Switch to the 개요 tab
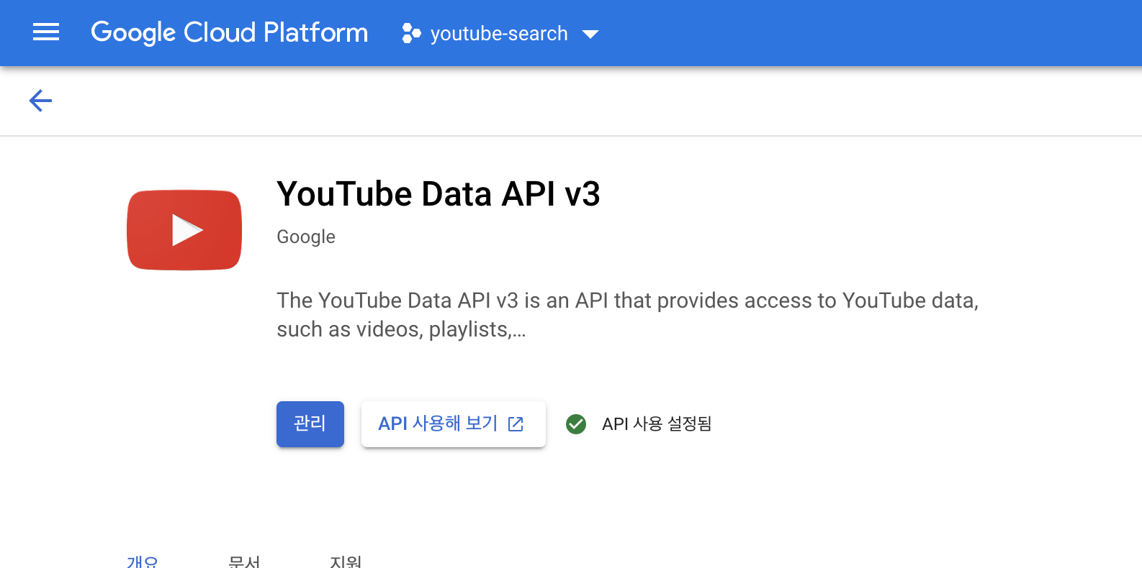Image resolution: width=1142 pixels, height=568 pixels. (x=143, y=561)
